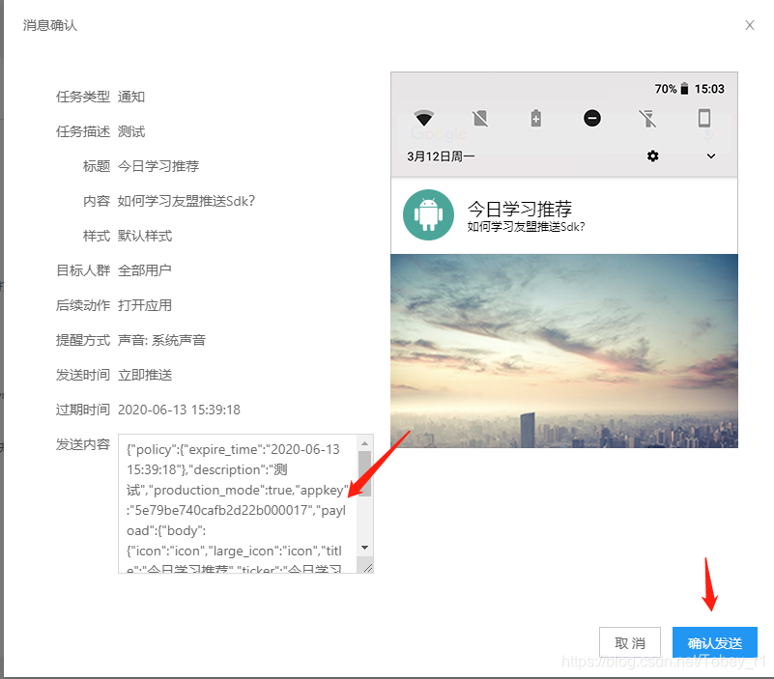Image resolution: width=774 pixels, height=679 pixels.
Task: Open the notification shade settings gear
Action: pyautogui.click(x=654, y=156)
